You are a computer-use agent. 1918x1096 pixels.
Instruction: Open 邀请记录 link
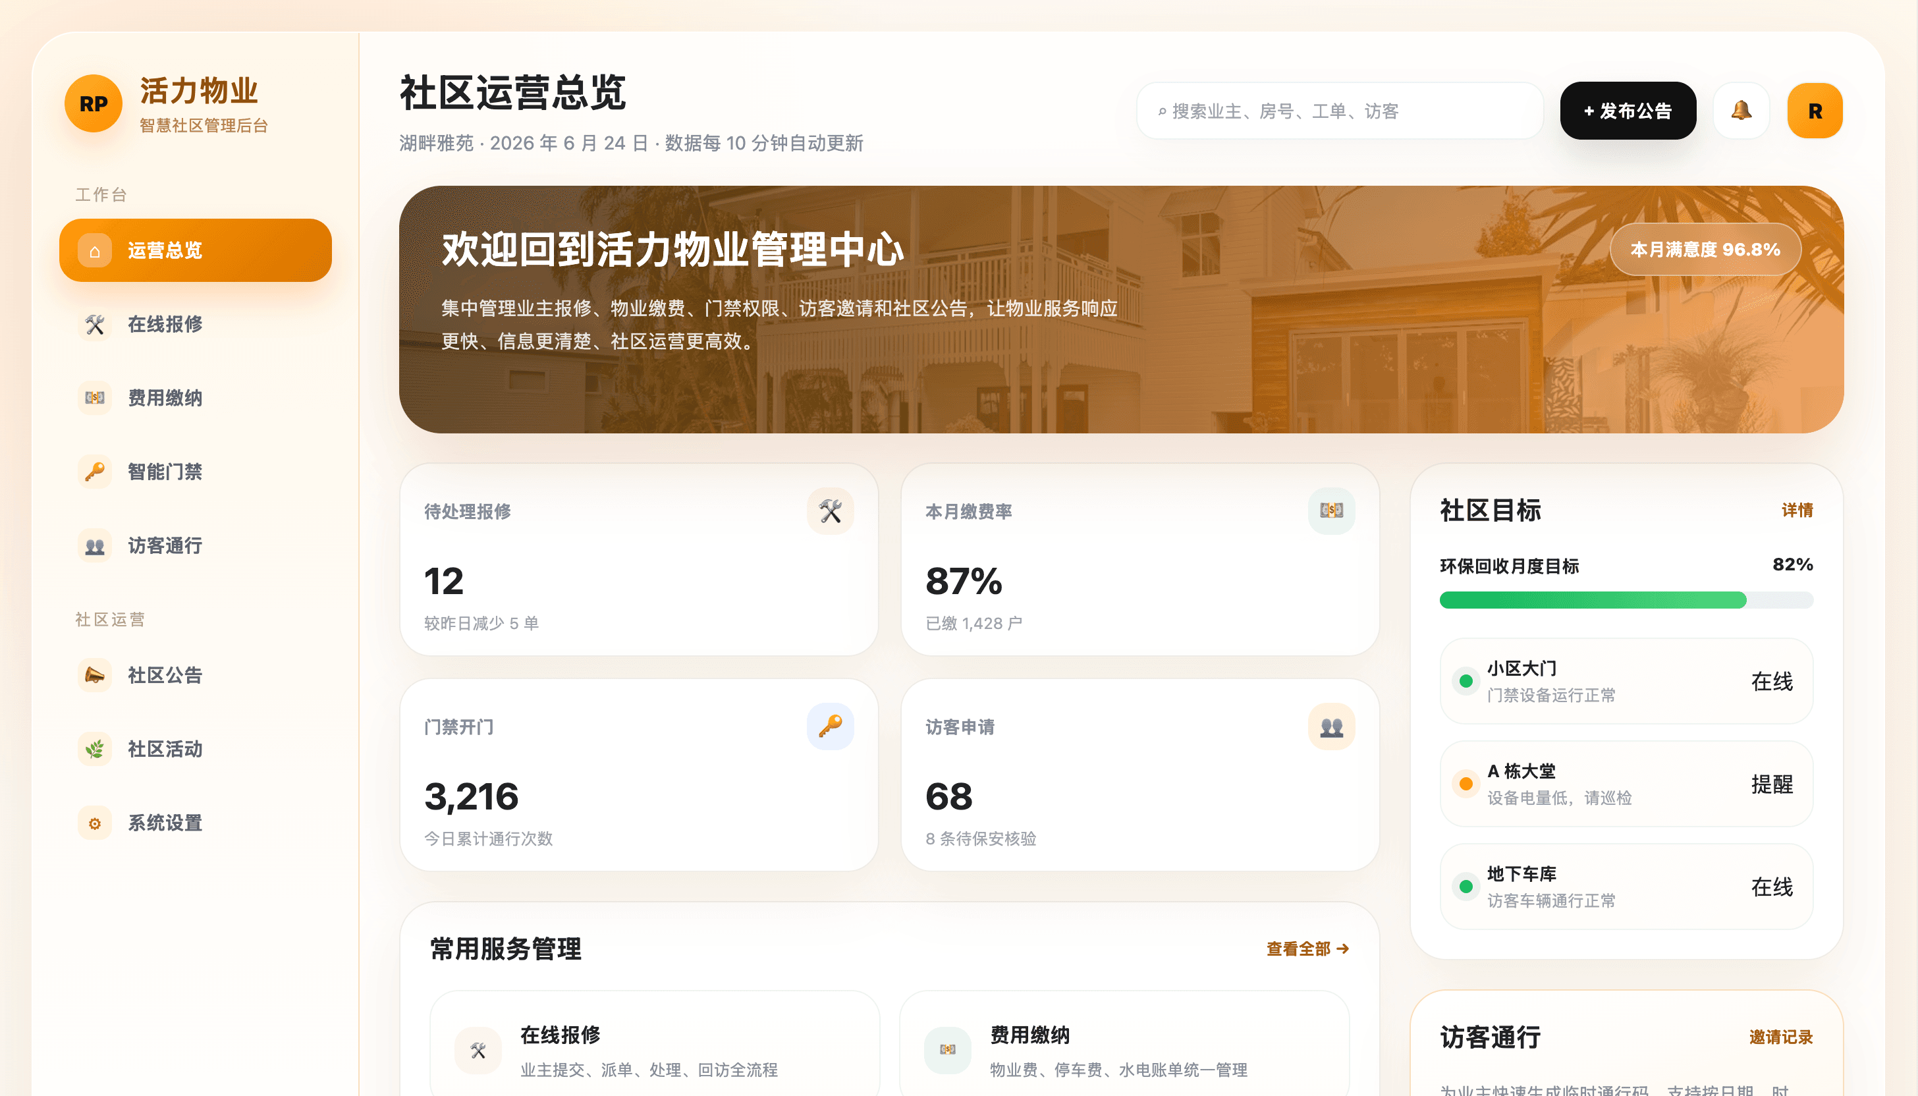1781,1037
